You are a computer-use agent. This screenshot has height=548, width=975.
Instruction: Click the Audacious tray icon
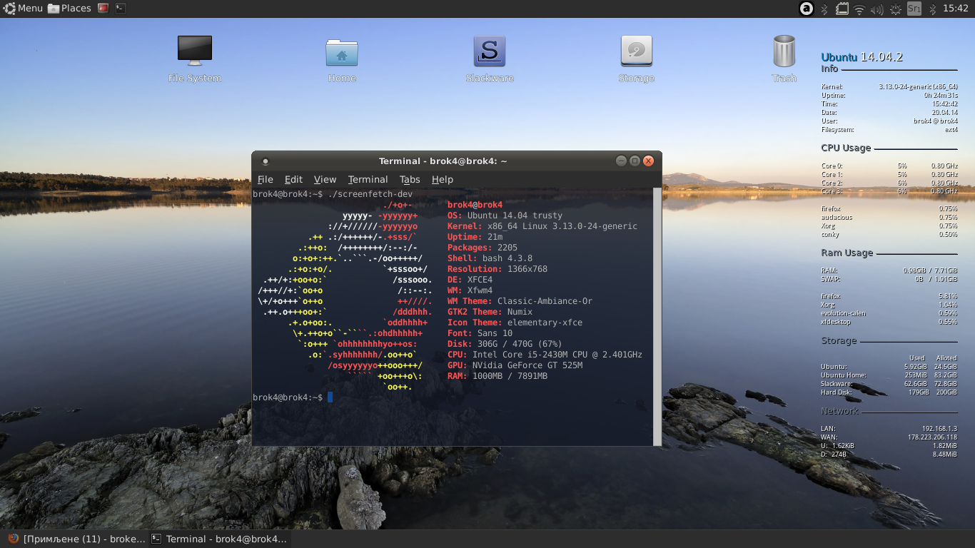806,9
